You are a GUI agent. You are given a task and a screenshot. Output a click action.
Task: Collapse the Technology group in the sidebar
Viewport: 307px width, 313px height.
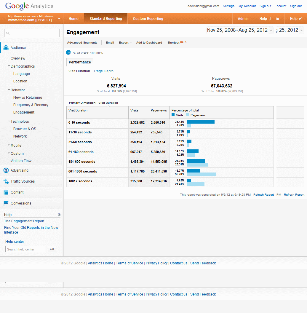(x=9, y=121)
